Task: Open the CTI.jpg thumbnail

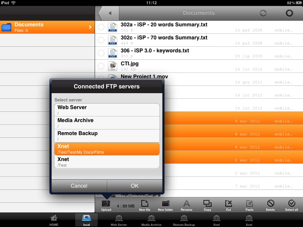Action: pos(112,66)
